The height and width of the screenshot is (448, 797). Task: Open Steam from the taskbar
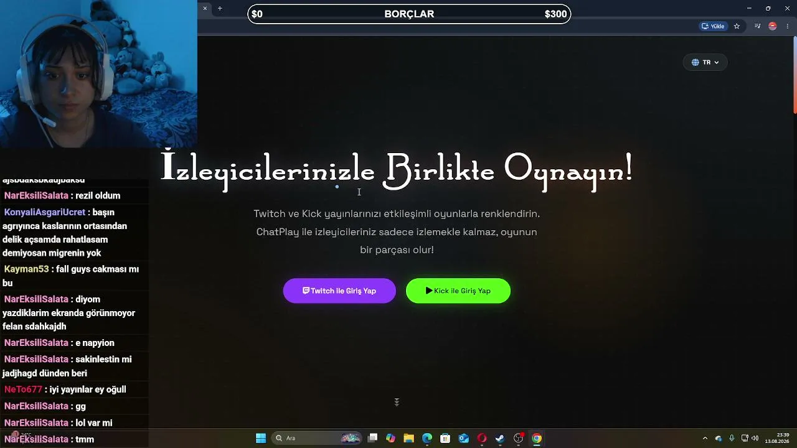tap(500, 438)
